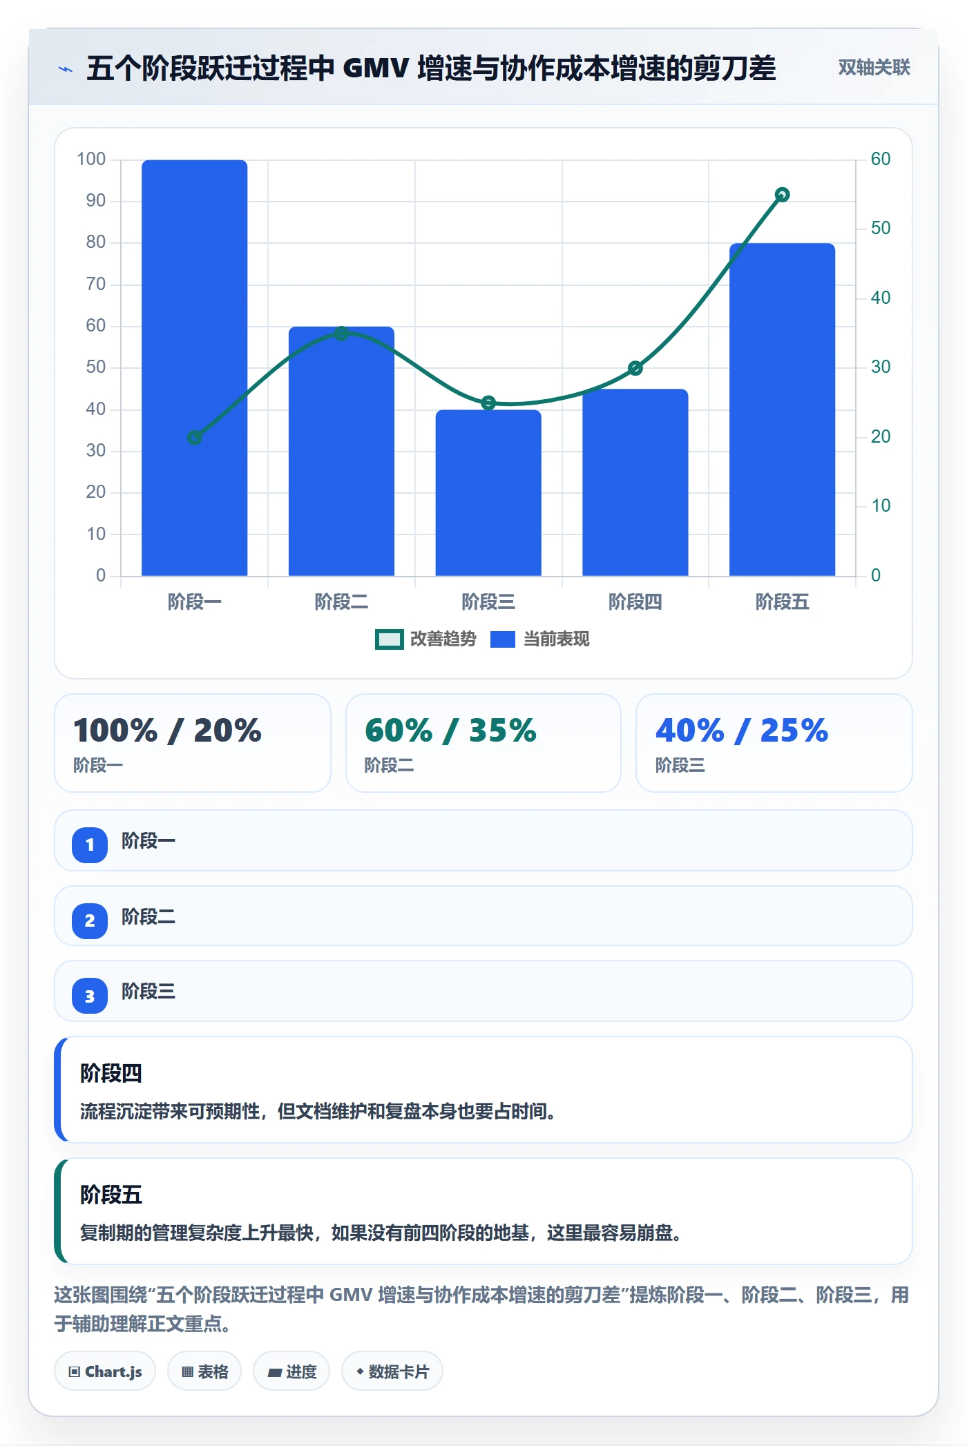Click the number 2 badge for 阶段二
967x1446 pixels.
click(x=90, y=920)
